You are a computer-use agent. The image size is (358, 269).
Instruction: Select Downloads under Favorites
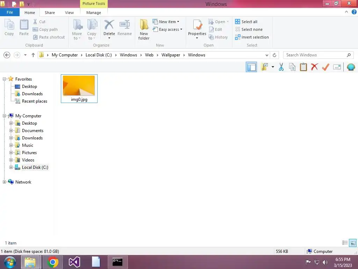click(32, 94)
